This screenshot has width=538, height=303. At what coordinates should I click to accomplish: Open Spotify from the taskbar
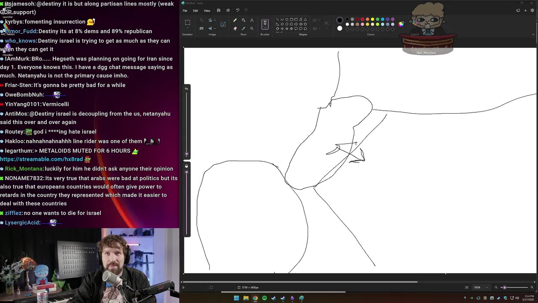click(264, 298)
